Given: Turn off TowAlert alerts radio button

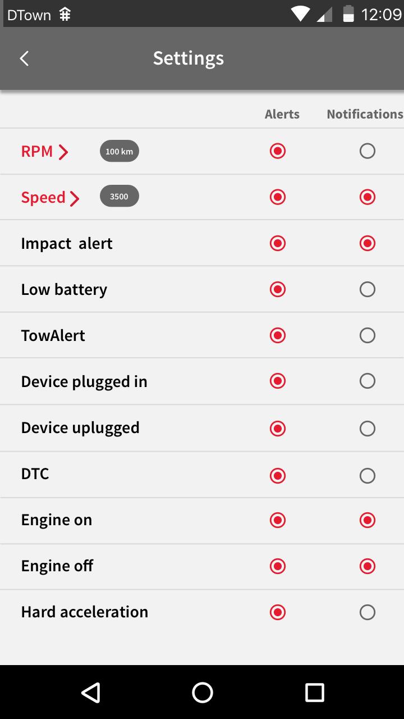Looking at the screenshot, I should (x=278, y=335).
